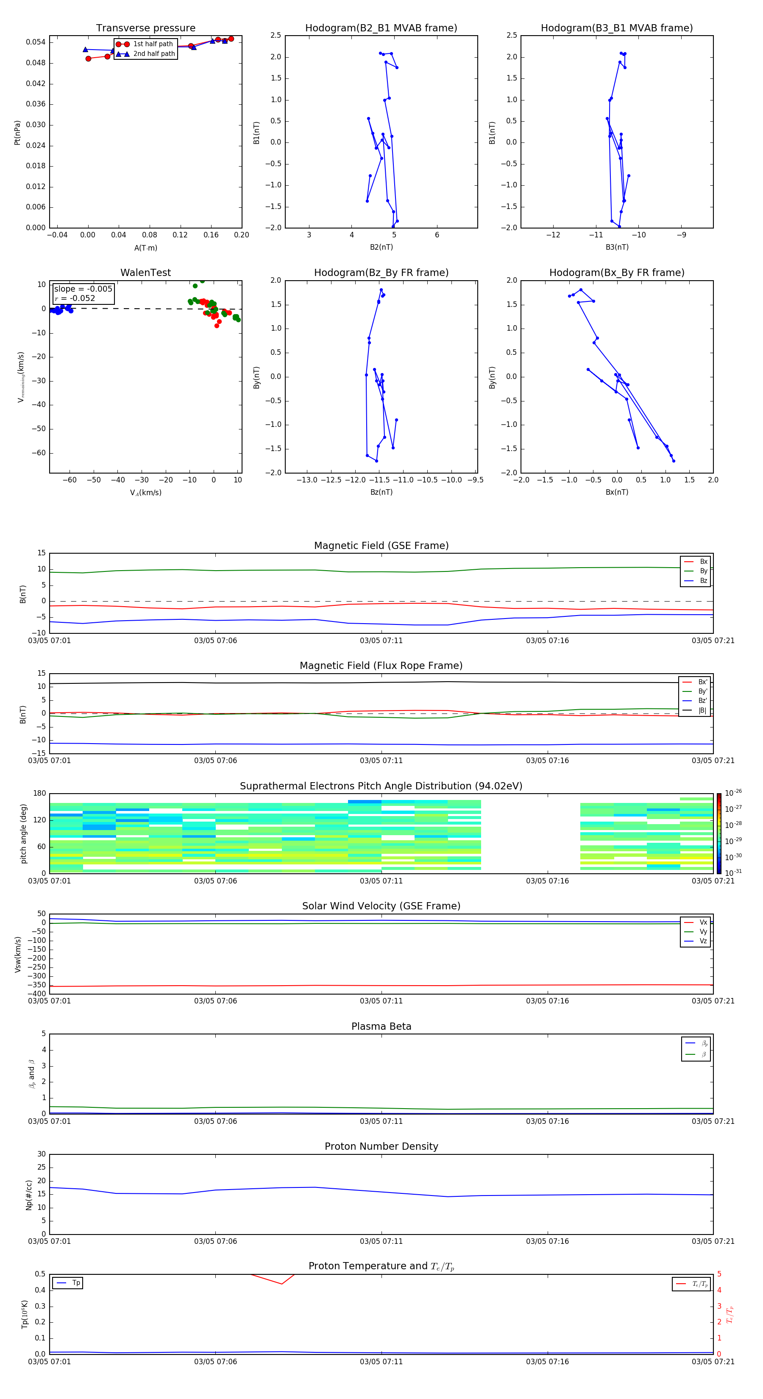763x1399 pixels.
Task: Click the 'Np(#/cc)' axis label
Action: tap(29, 1194)
